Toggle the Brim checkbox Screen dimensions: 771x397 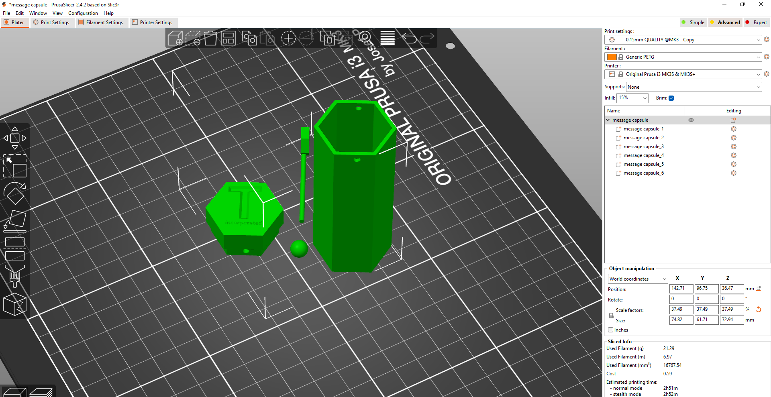(671, 98)
